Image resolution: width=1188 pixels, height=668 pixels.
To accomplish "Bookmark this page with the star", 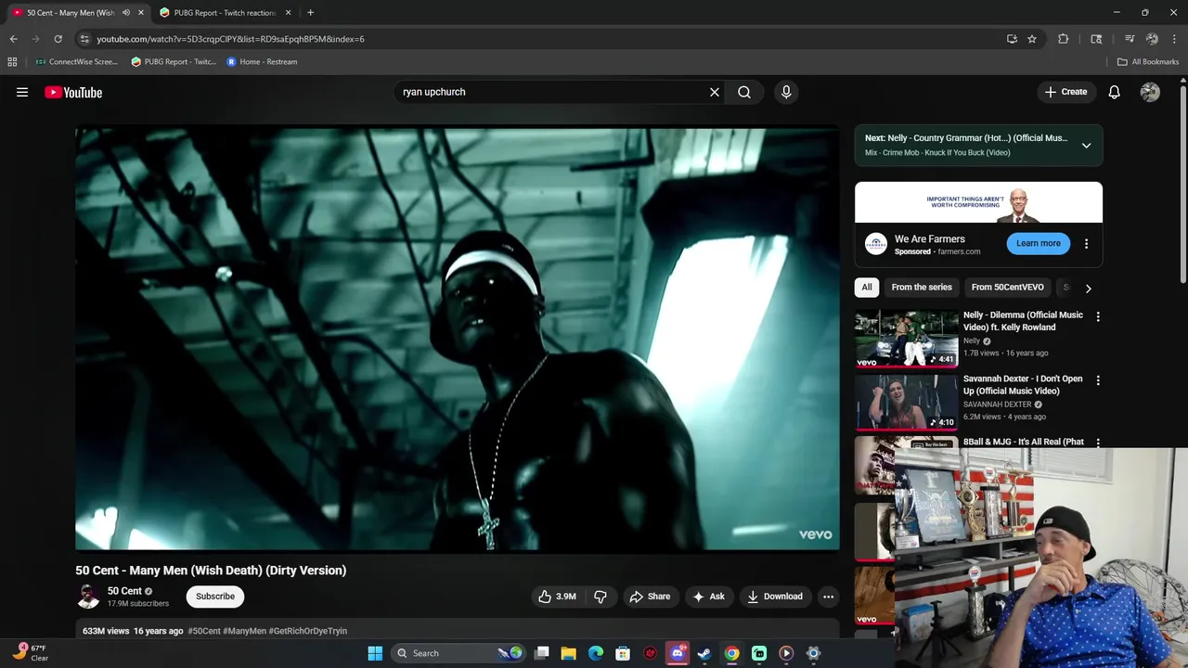I will tap(1031, 39).
